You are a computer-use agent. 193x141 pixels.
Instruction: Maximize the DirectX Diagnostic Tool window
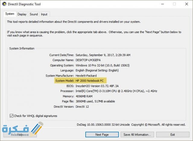coord(174,4)
